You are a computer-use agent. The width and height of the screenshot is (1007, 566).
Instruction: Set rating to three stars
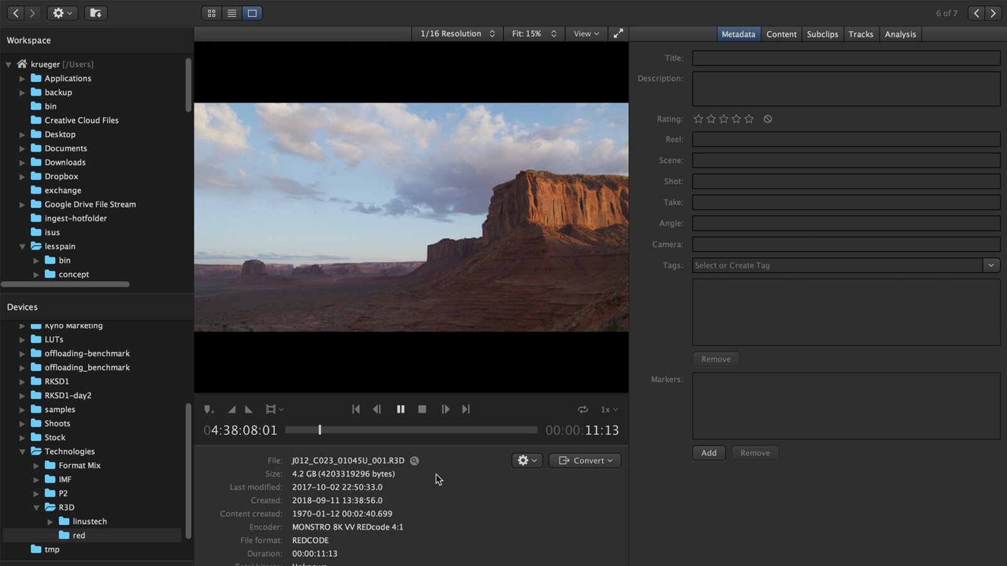723,119
